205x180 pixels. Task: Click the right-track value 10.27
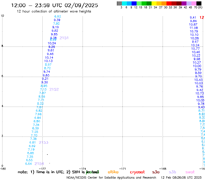(197, 63)
